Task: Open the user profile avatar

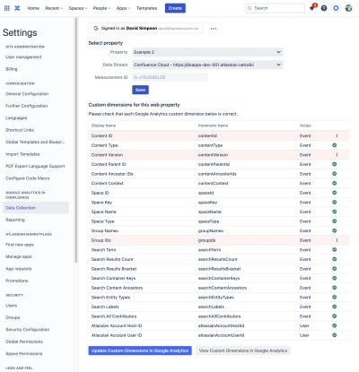Action: coord(348,8)
